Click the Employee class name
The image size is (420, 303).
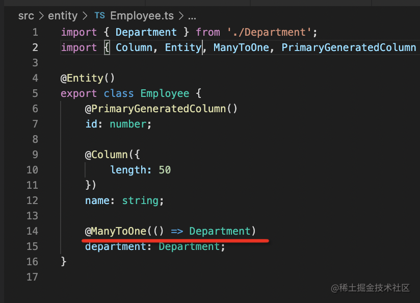click(x=165, y=93)
